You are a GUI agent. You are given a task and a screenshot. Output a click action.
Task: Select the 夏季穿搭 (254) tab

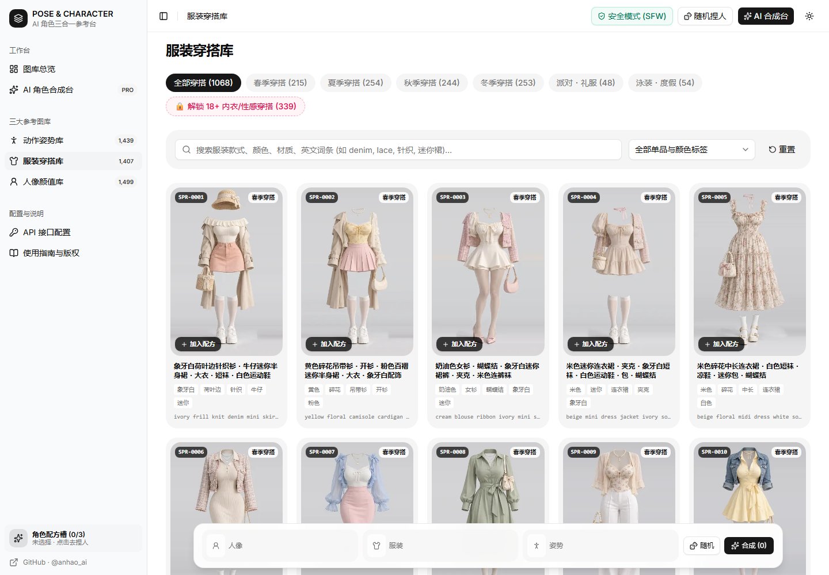[x=355, y=83]
